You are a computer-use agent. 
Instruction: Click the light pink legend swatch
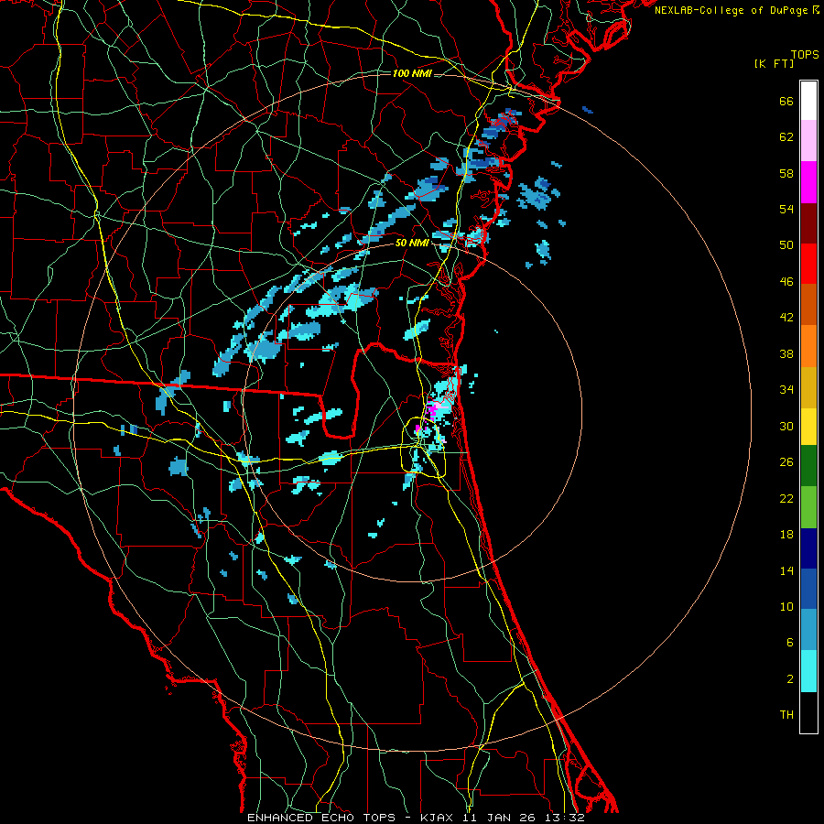808,140
